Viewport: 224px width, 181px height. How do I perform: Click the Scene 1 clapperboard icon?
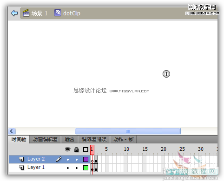click(x=26, y=13)
